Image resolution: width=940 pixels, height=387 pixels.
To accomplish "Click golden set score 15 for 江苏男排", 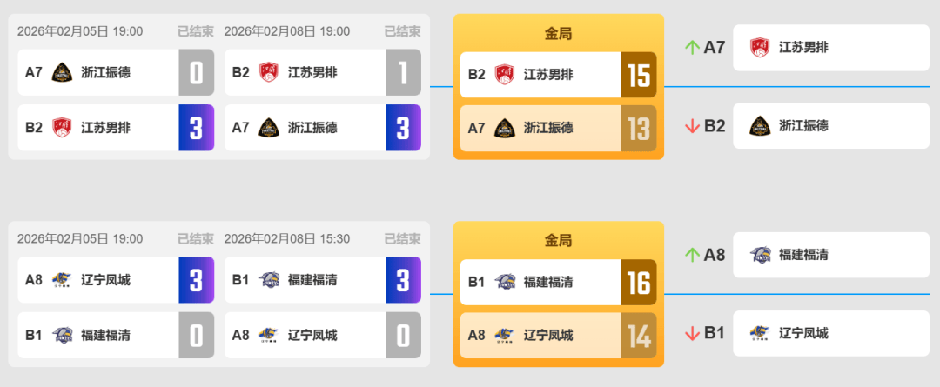I will tap(638, 75).
